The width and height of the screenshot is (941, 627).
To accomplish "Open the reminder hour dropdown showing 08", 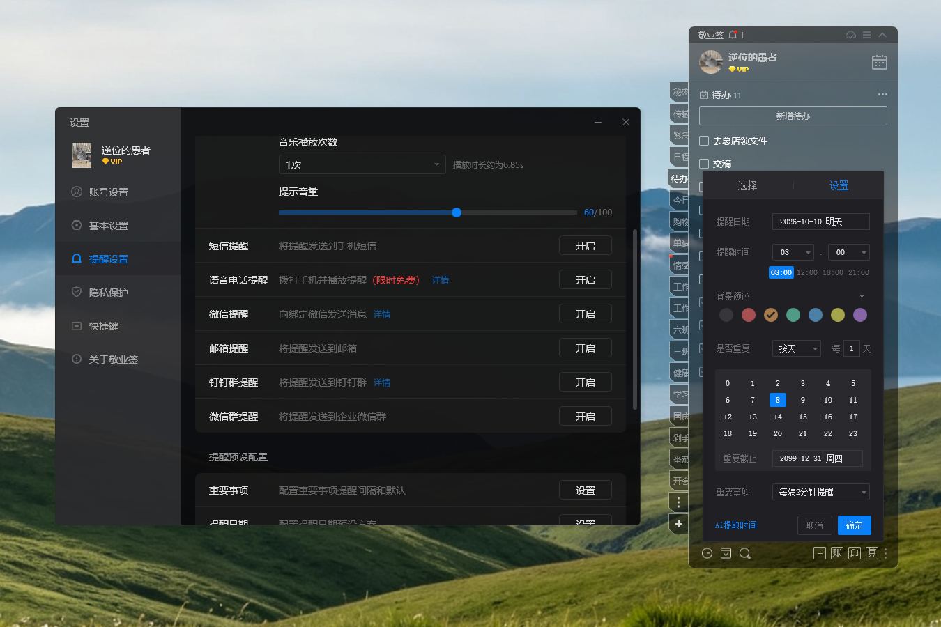I will [x=793, y=252].
